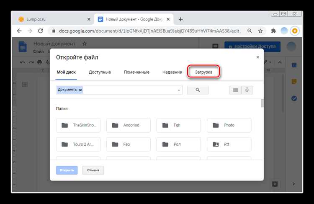
Task: Select the Рол folder
Action: [x=179, y=144]
